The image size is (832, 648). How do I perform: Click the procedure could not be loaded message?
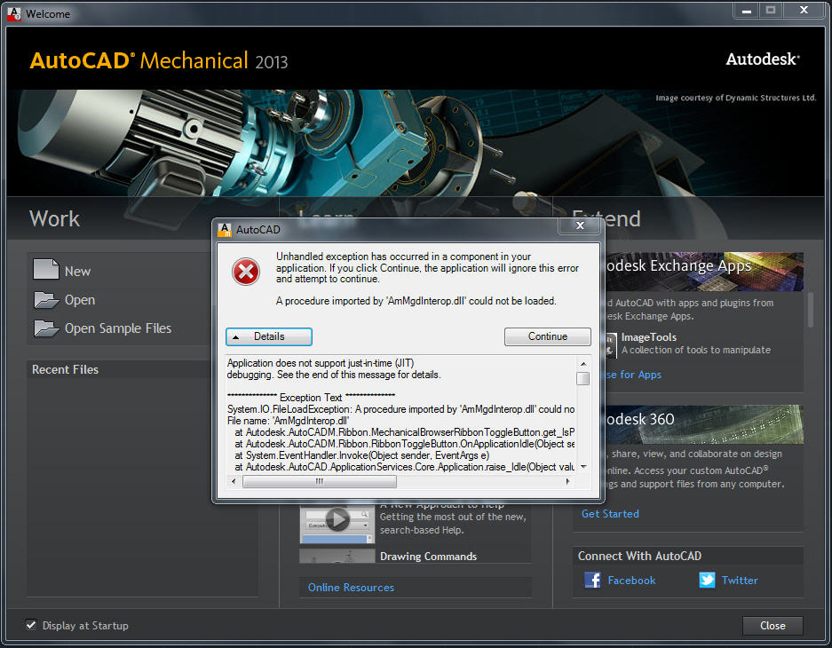(416, 301)
